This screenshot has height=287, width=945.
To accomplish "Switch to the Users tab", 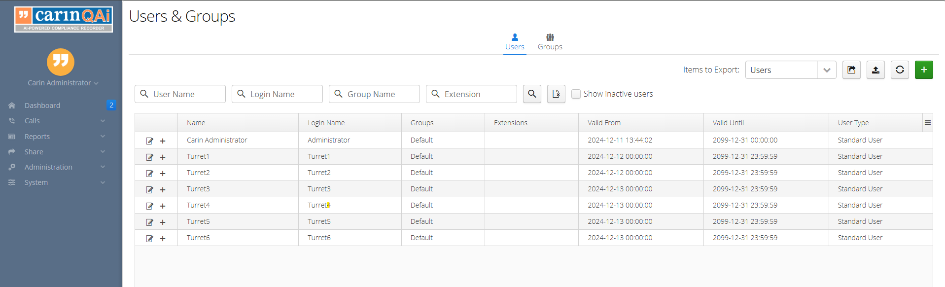I will pos(515,42).
